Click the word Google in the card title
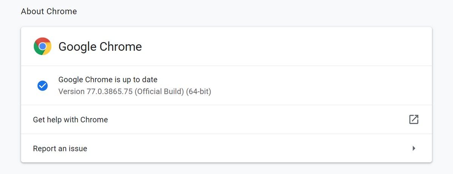This screenshot has height=174, width=453. 77,47
